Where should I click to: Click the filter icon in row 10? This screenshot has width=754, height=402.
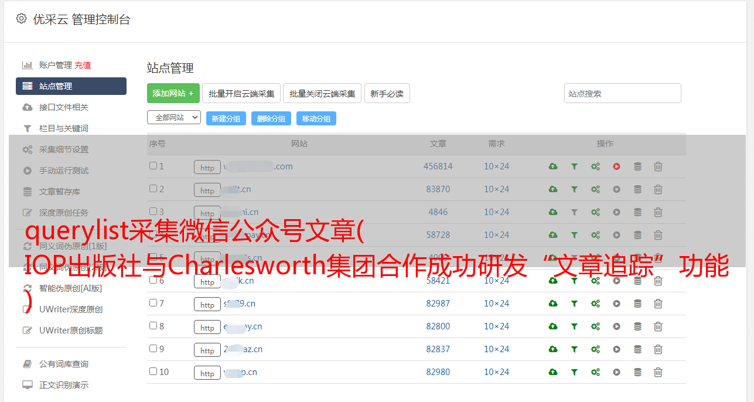[x=574, y=372]
